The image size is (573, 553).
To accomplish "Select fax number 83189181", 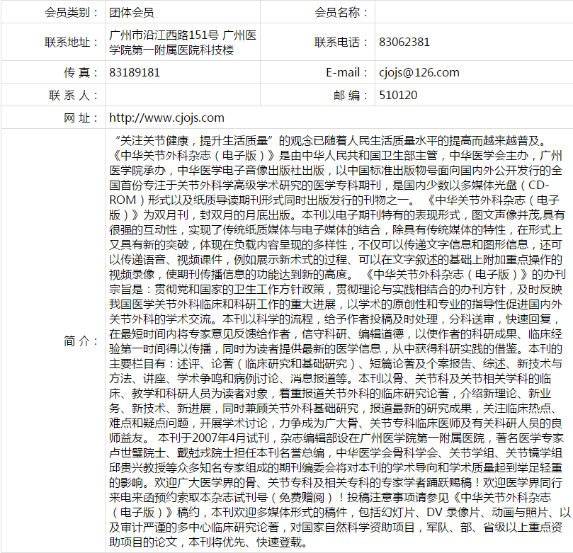I will [135, 72].
